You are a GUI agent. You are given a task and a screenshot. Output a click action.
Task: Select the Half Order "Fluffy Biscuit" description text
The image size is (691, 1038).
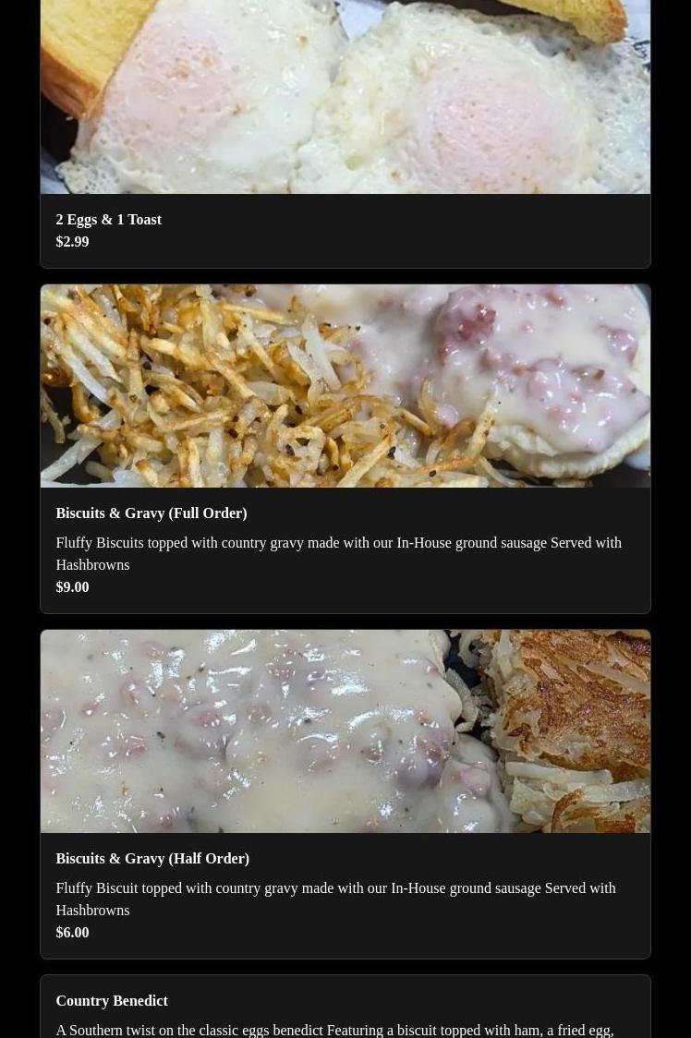pos(336,899)
